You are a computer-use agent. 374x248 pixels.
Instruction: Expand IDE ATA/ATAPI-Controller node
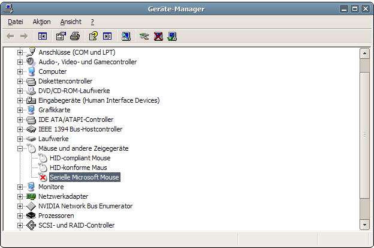(x=20, y=119)
